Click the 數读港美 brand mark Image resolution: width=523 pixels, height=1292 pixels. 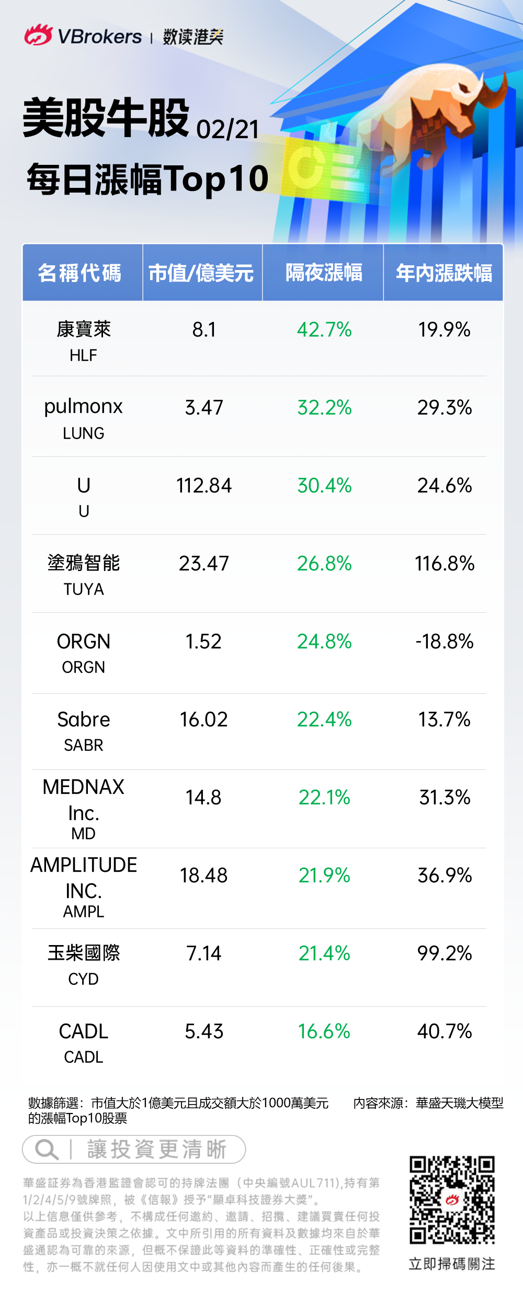coord(193,37)
